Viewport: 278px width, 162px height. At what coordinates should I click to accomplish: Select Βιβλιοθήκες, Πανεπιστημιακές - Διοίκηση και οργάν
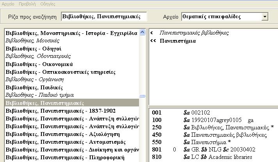pyautogui.click(x=71, y=150)
